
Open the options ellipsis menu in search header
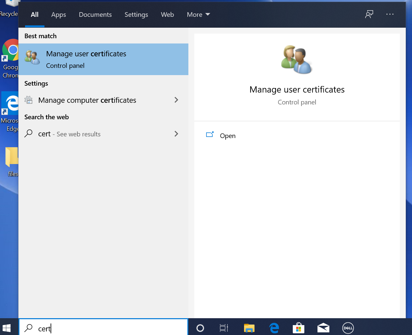[x=390, y=14]
